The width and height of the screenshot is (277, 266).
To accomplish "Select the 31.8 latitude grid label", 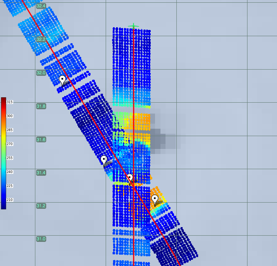I will coord(41,106).
